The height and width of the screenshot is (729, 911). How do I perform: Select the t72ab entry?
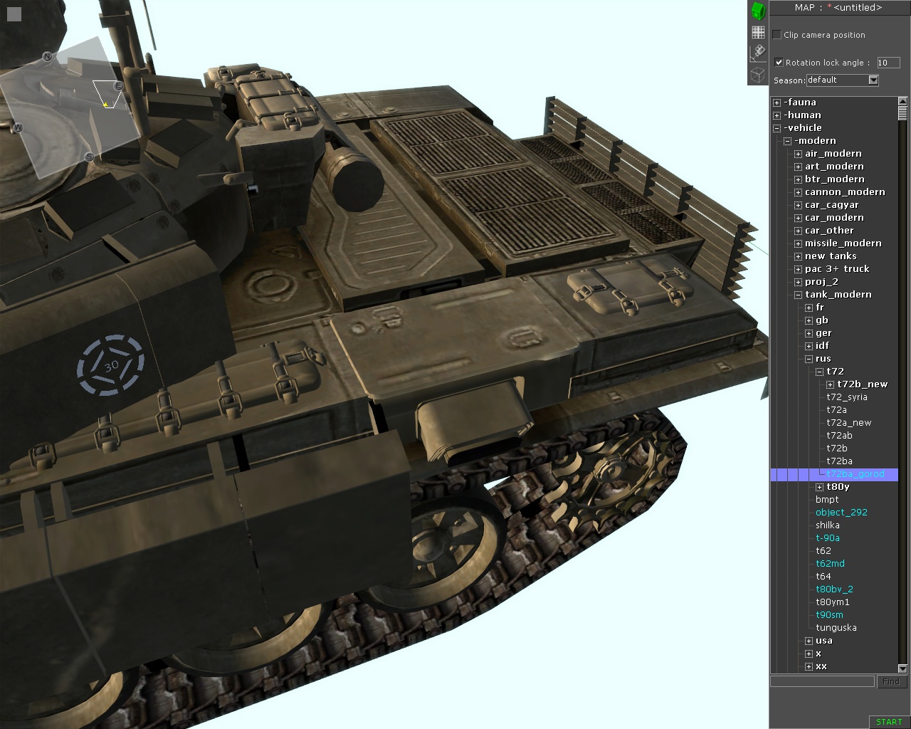[x=840, y=436]
